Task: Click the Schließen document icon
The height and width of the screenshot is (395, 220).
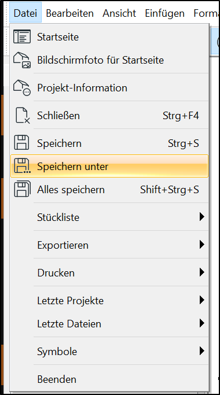Action: coord(23,115)
